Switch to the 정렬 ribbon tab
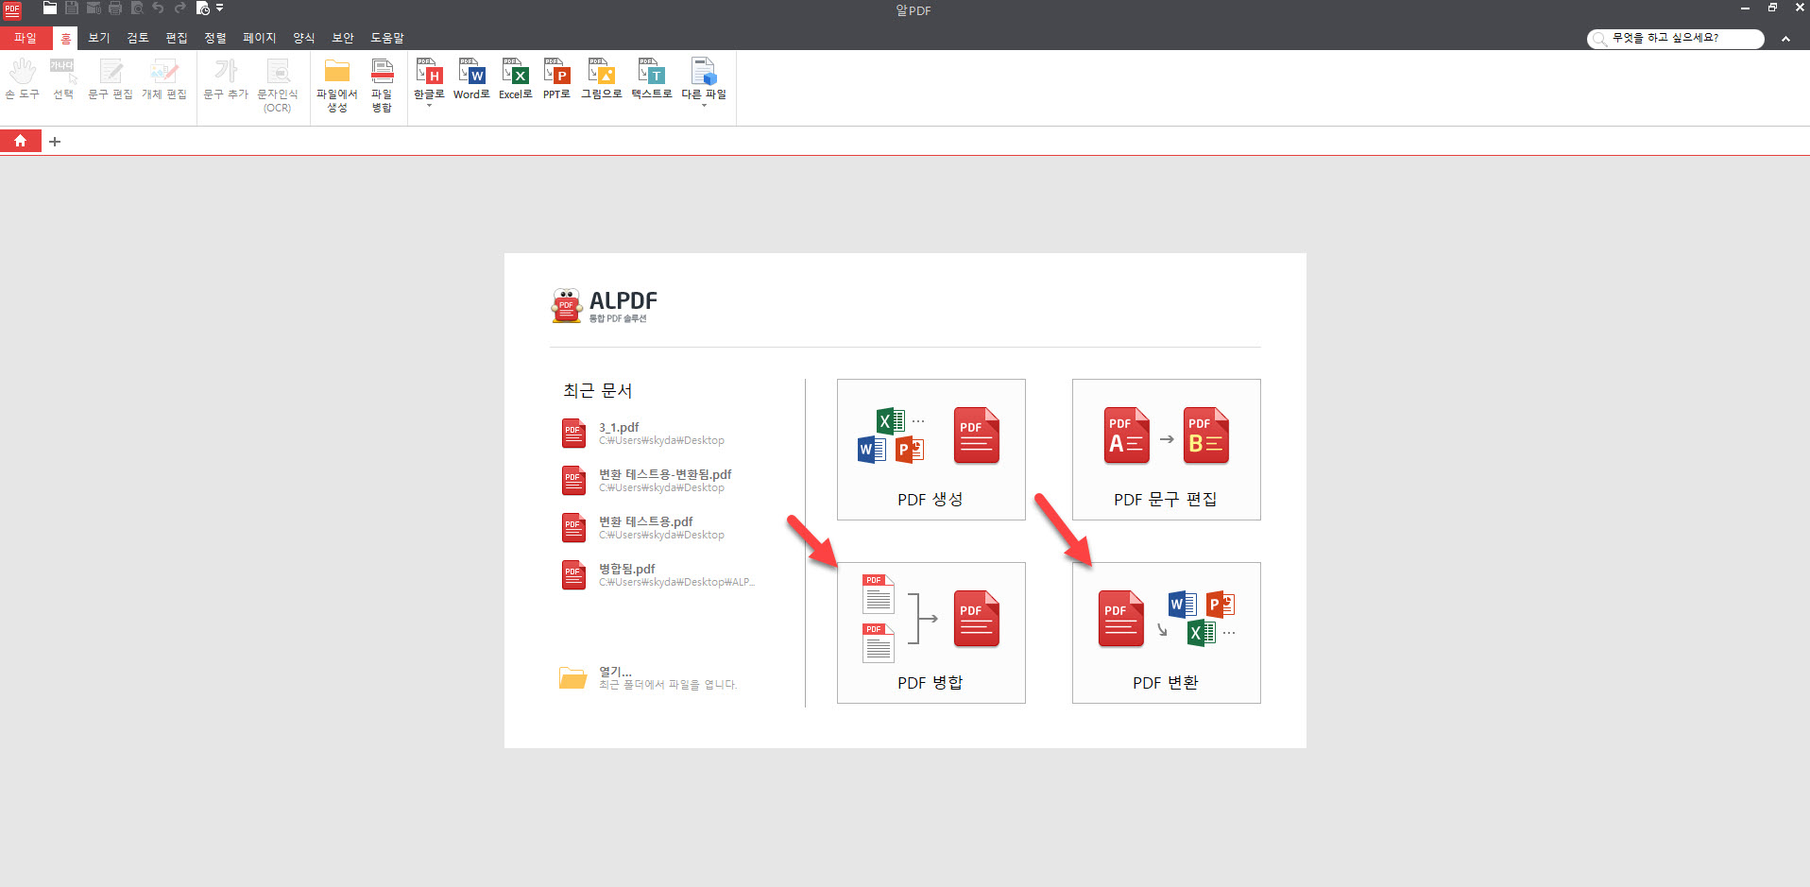 coord(215,38)
